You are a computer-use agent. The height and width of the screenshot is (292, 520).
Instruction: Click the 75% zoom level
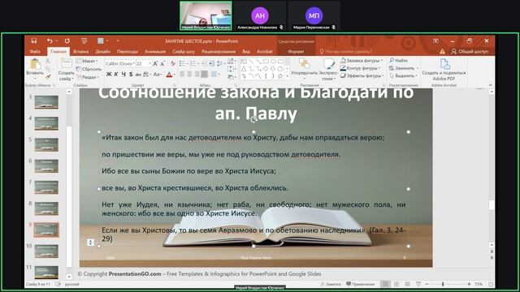(x=479, y=284)
